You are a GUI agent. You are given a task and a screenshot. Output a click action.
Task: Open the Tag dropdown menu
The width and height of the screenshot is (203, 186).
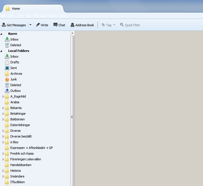point(108,25)
